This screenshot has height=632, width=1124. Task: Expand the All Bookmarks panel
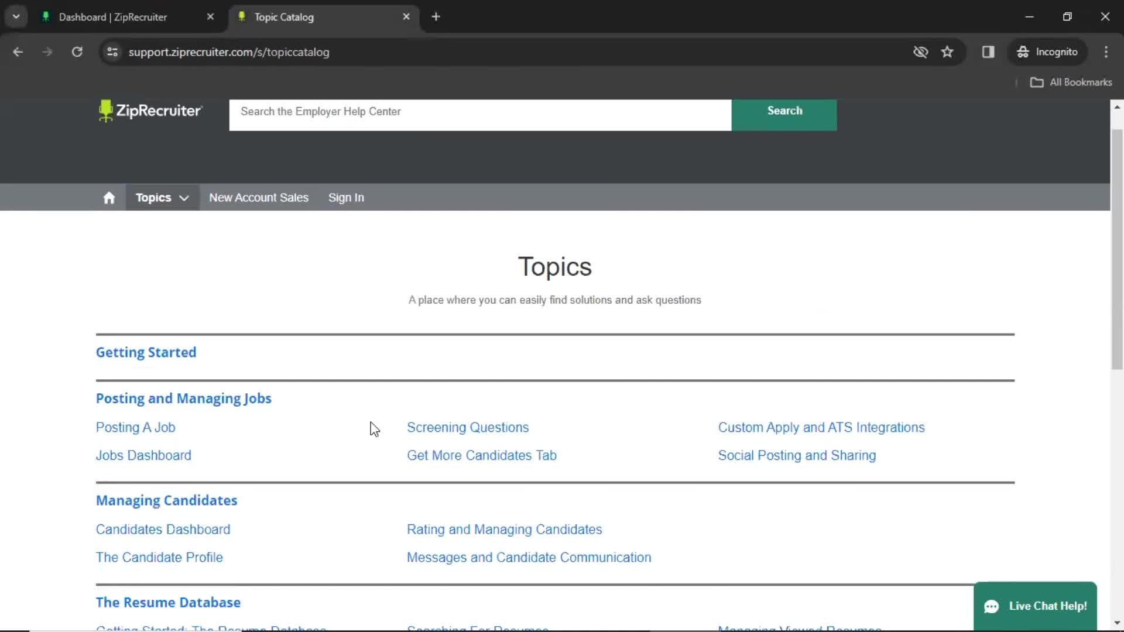[1071, 82]
